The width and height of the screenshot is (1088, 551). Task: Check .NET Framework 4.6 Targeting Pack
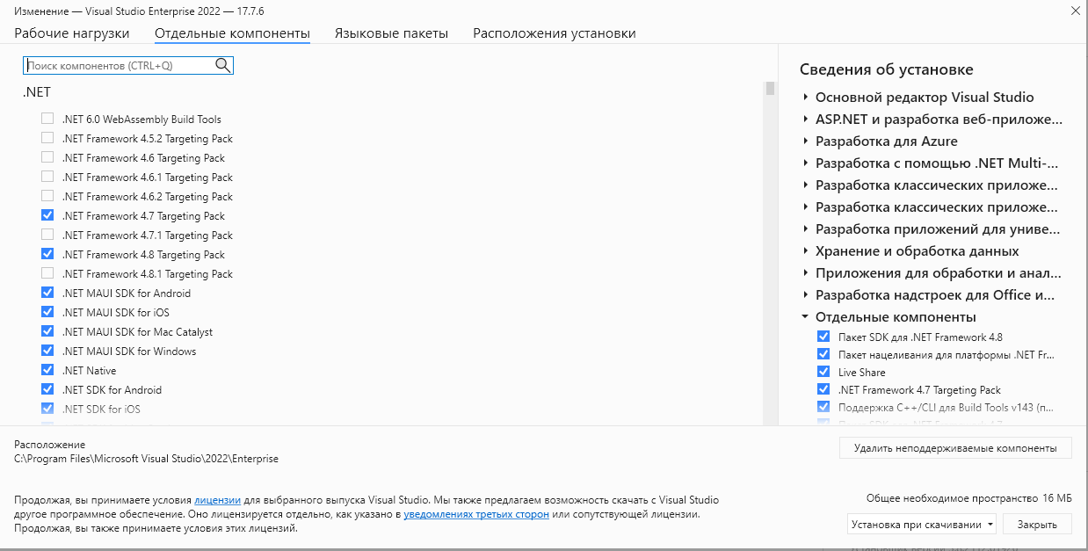[47, 157]
